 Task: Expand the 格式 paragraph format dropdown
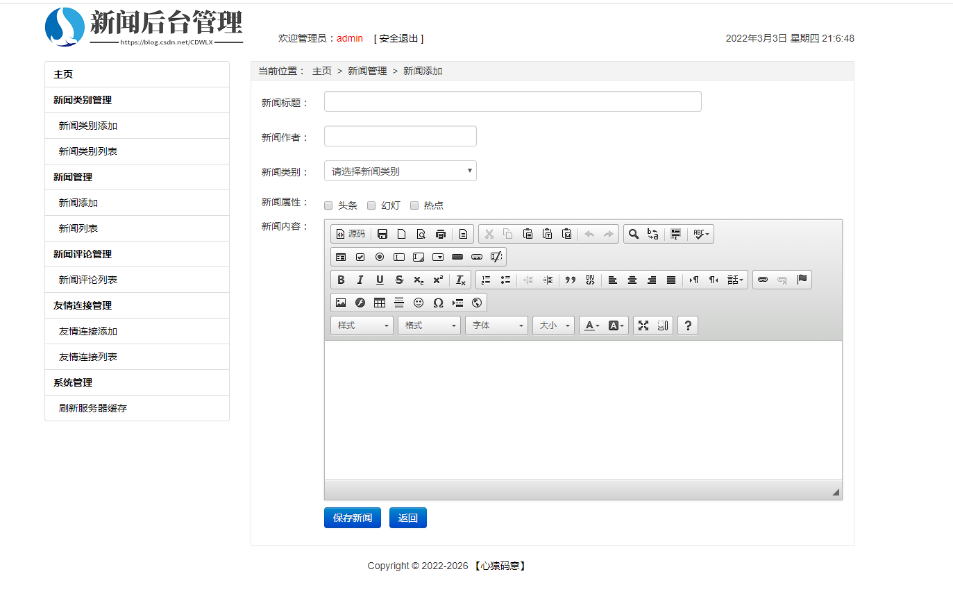[x=429, y=325]
